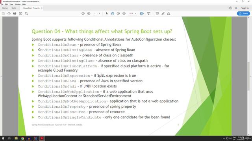
Task: Select the Hand pan tool
Action: (113, 14)
